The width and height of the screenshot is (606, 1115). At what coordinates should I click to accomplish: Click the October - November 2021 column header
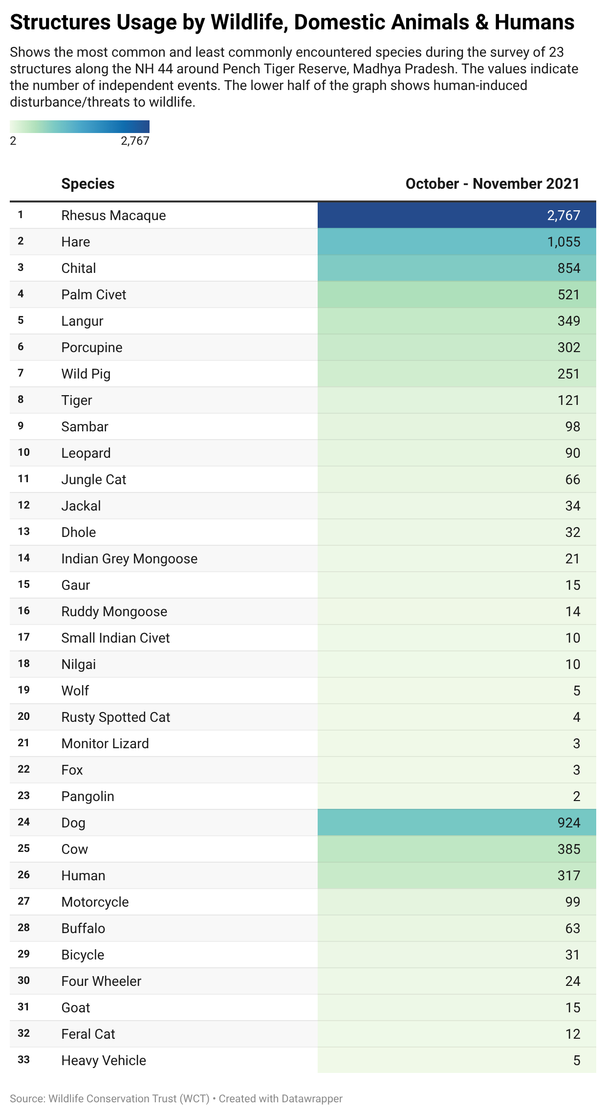(492, 184)
